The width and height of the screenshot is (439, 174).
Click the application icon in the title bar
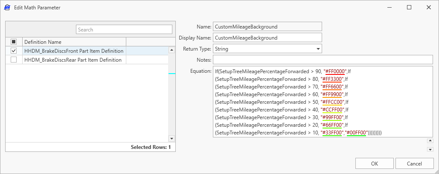click(x=7, y=8)
